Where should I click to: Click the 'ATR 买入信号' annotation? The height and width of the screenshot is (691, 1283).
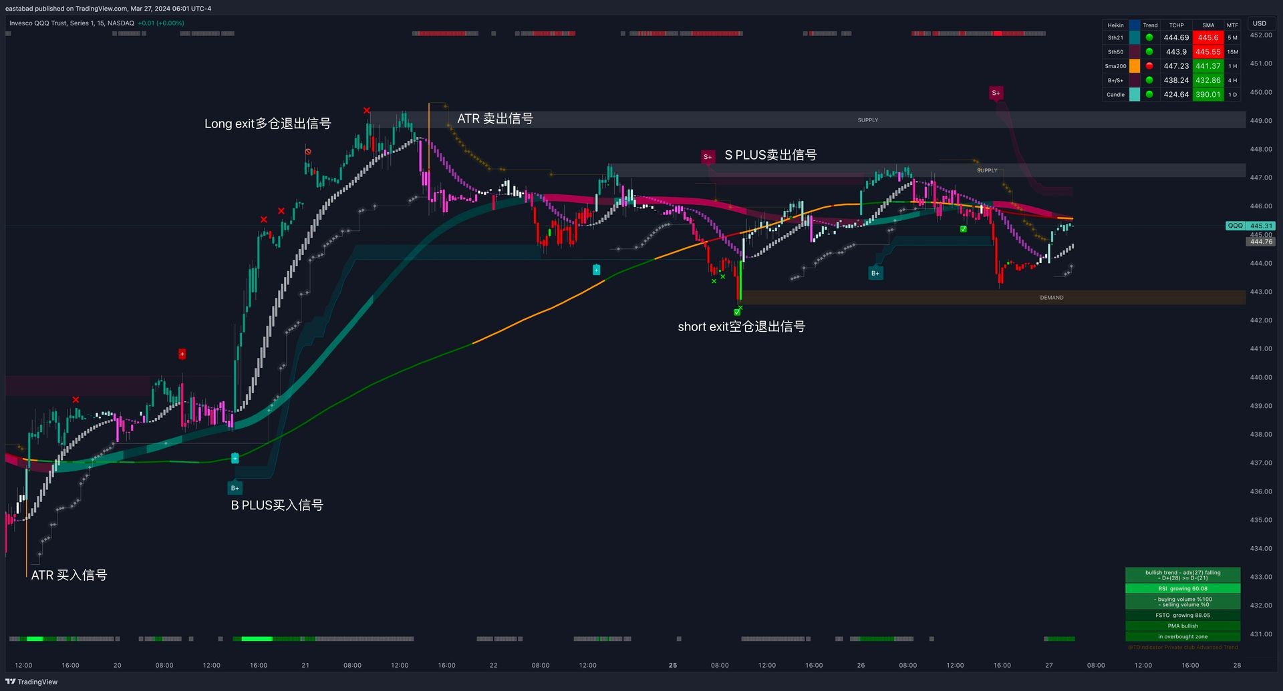pos(69,575)
